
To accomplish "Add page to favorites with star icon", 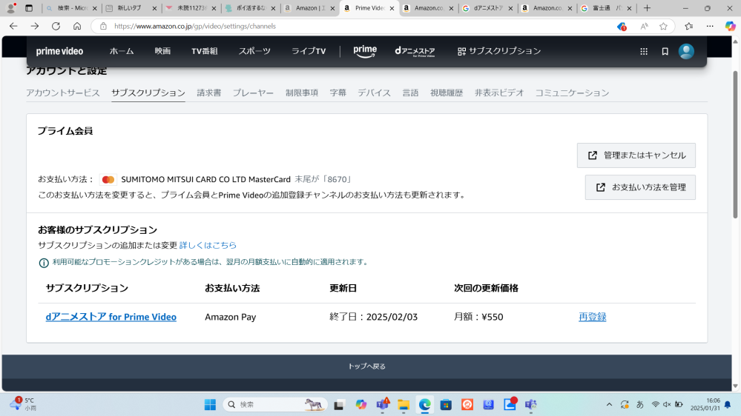I will click(x=664, y=27).
